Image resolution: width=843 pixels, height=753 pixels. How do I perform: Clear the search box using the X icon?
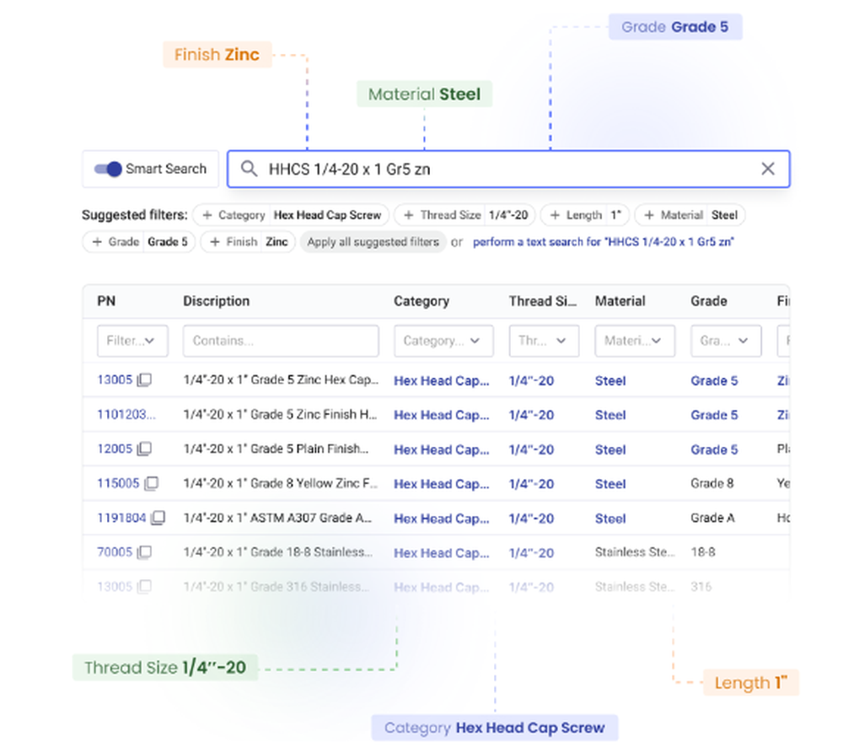[x=768, y=169]
